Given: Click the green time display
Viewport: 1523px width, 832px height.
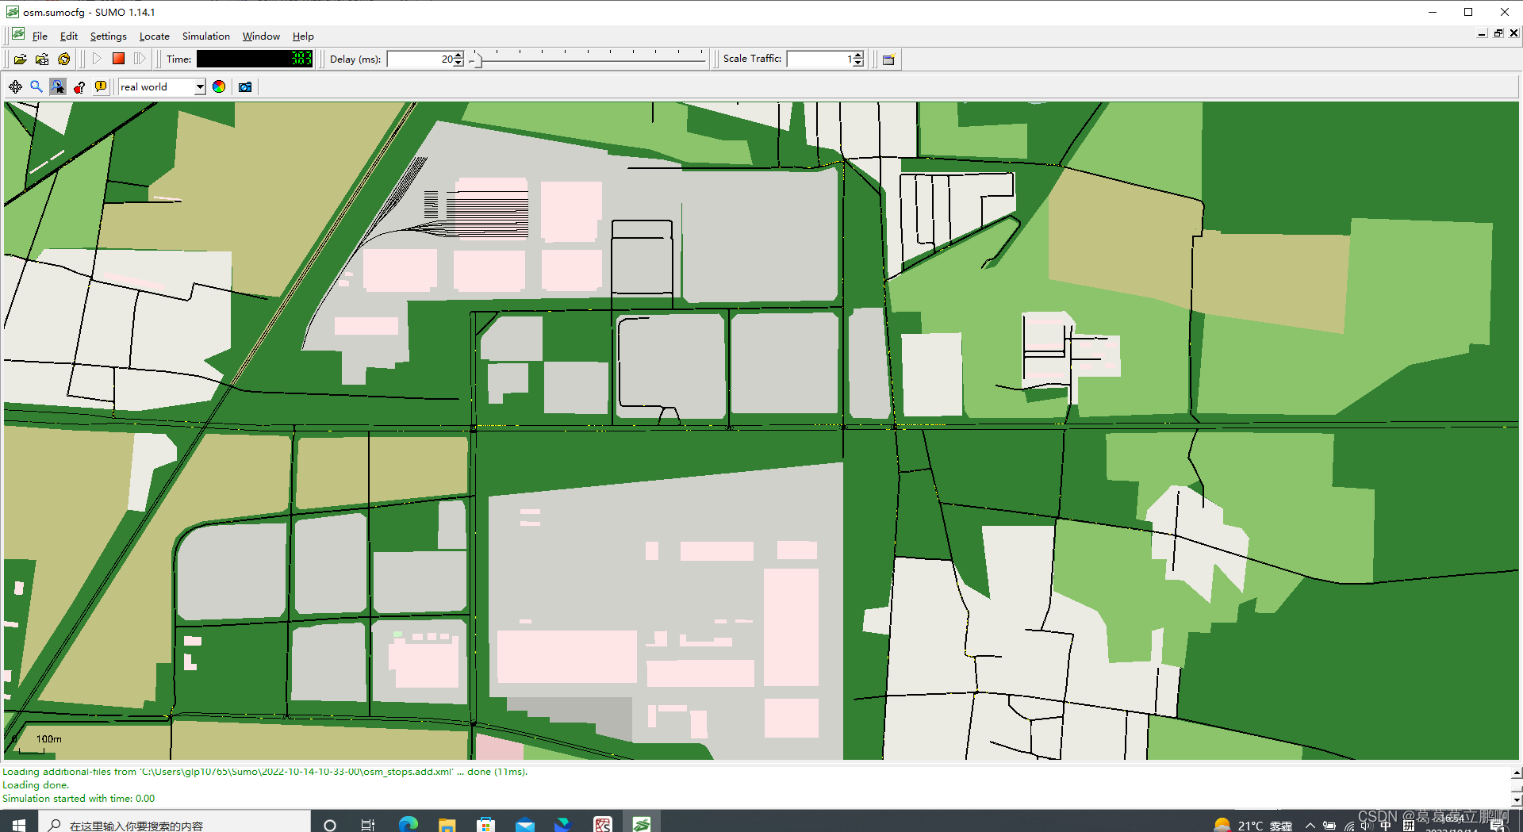Looking at the screenshot, I should [x=255, y=59].
